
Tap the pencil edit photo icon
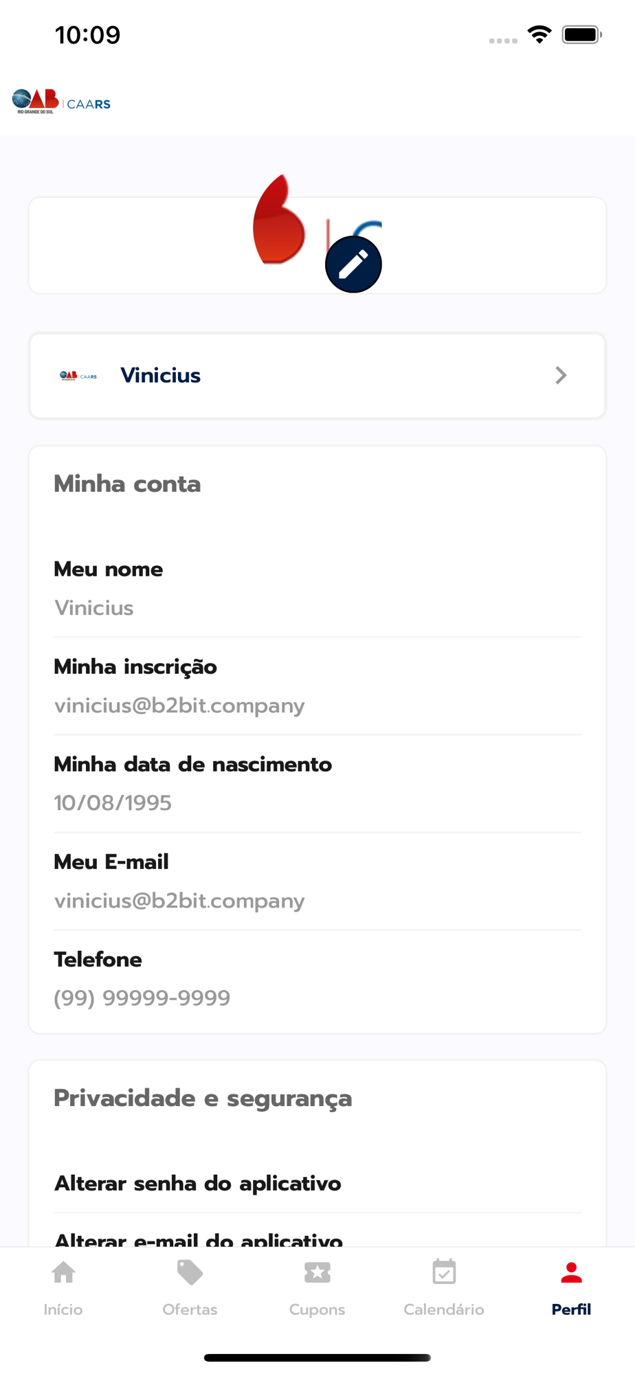click(x=353, y=264)
